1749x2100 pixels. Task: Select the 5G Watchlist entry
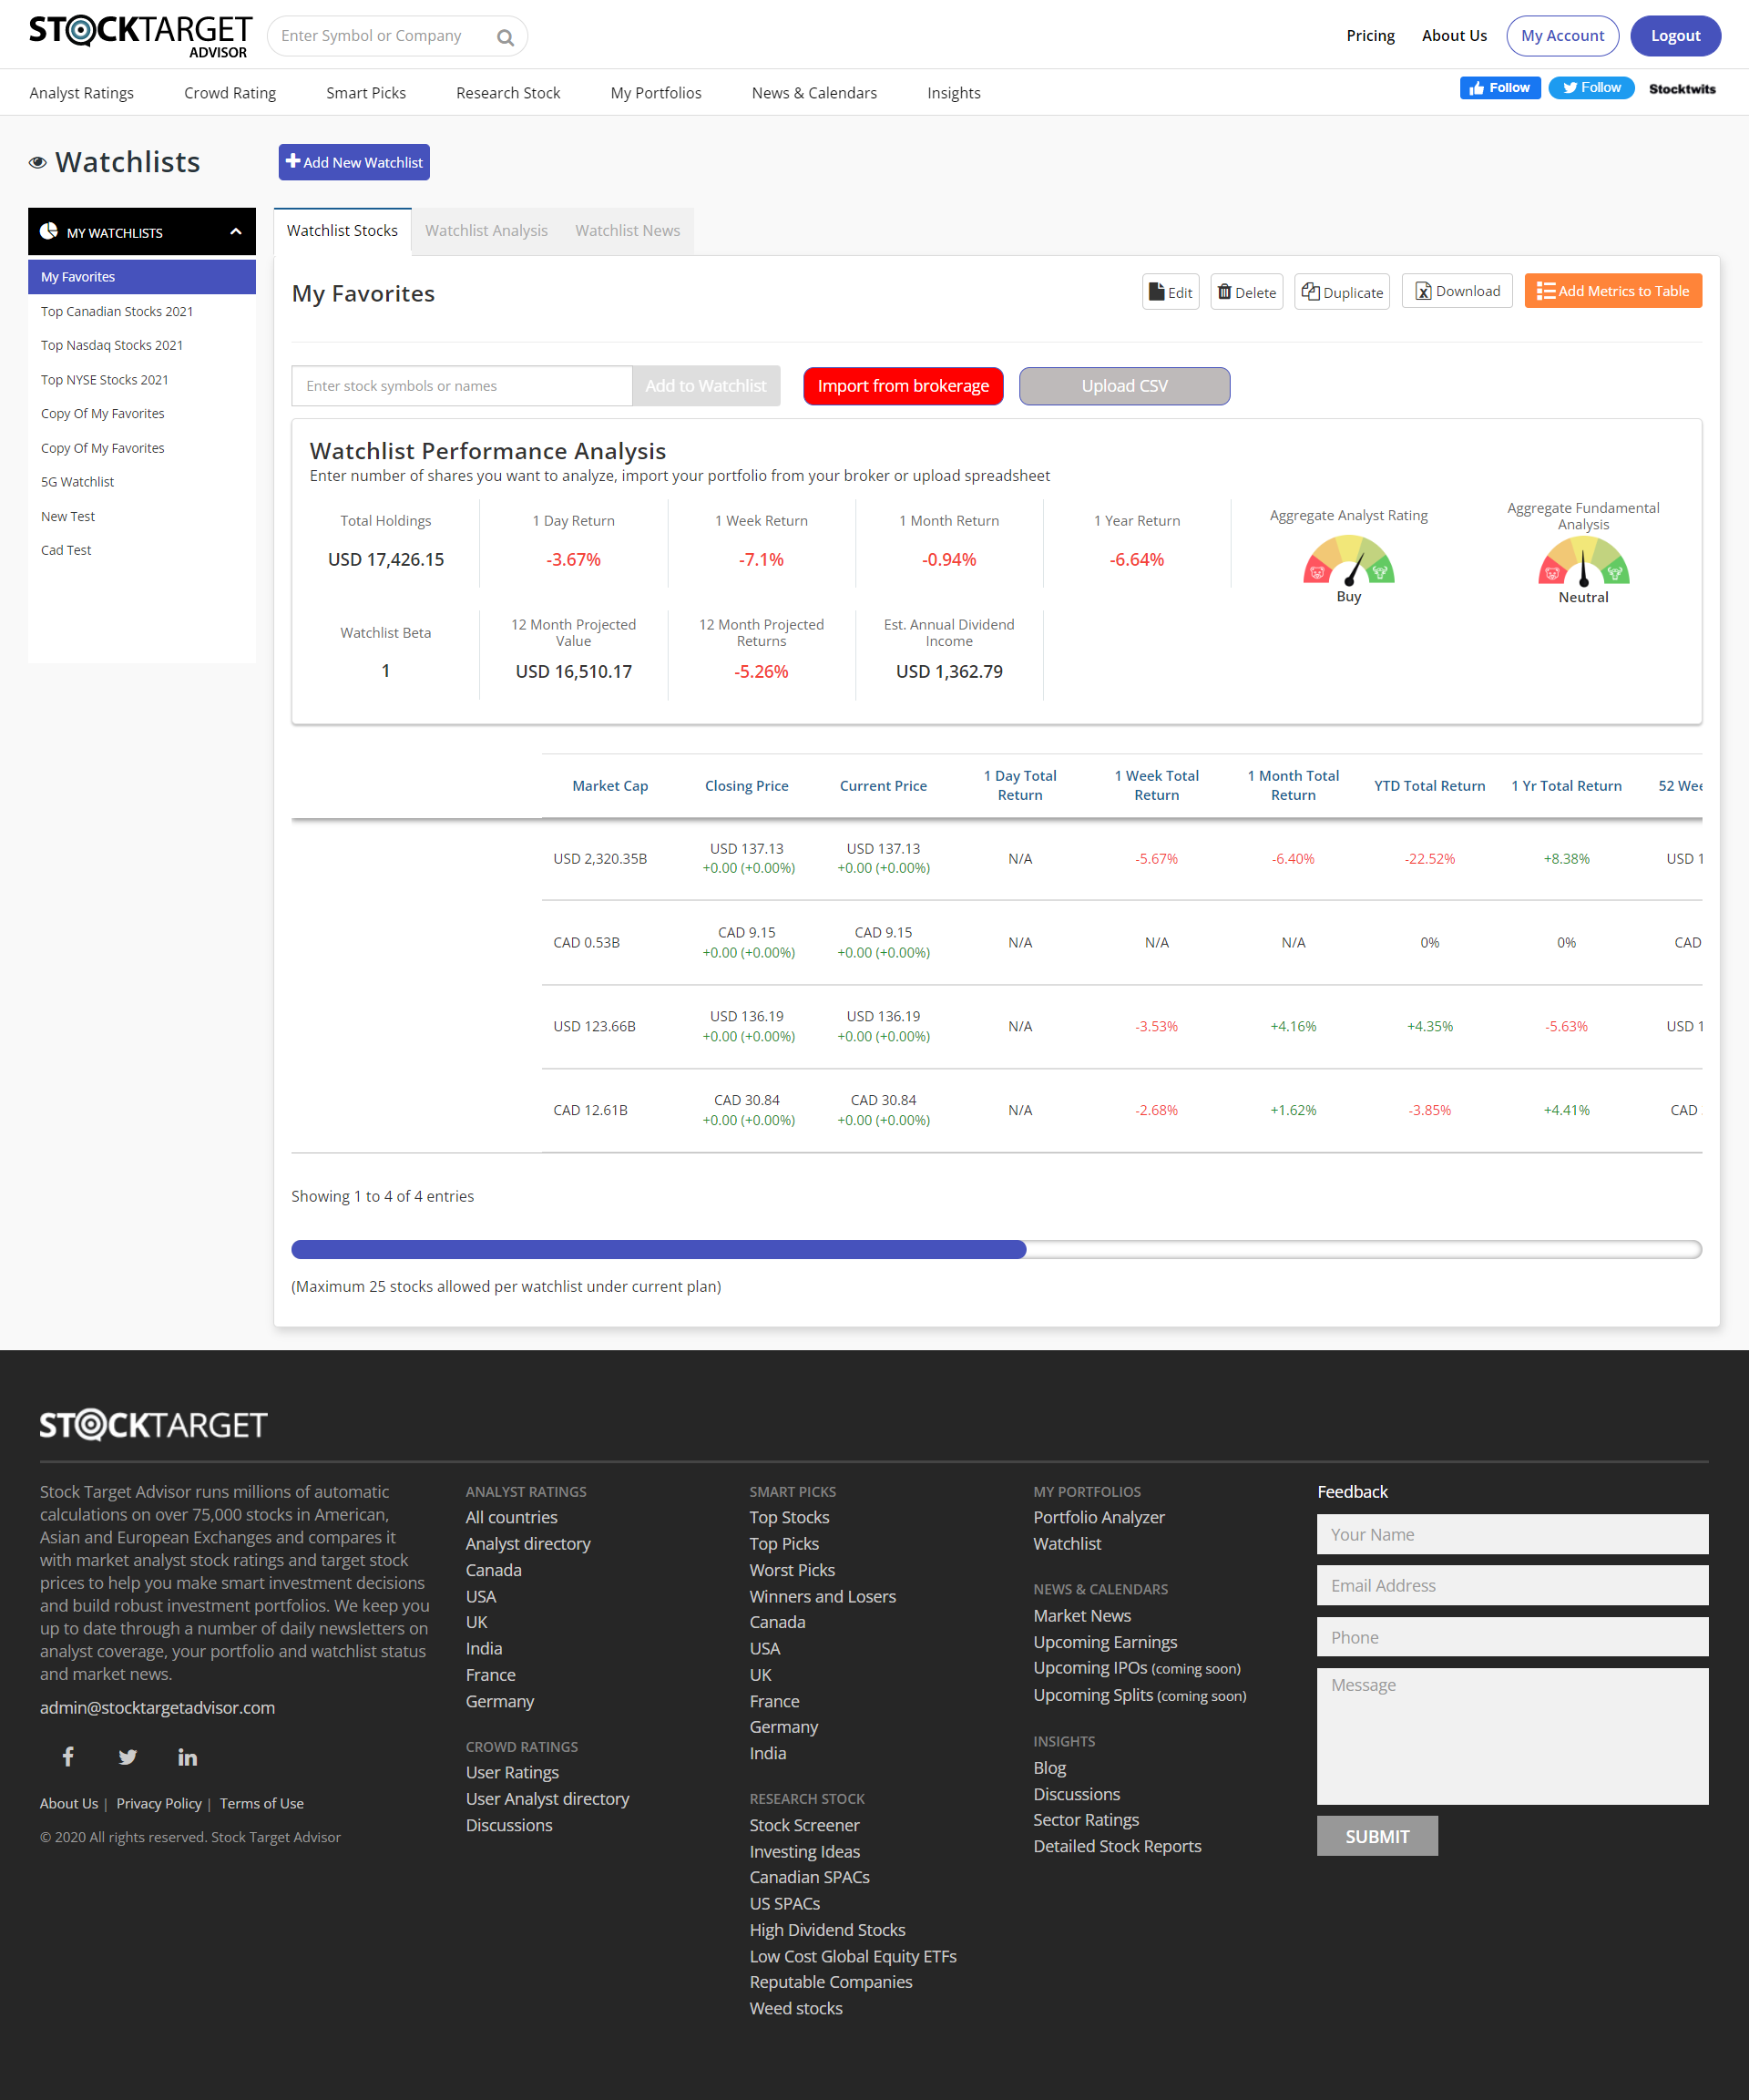142,482
